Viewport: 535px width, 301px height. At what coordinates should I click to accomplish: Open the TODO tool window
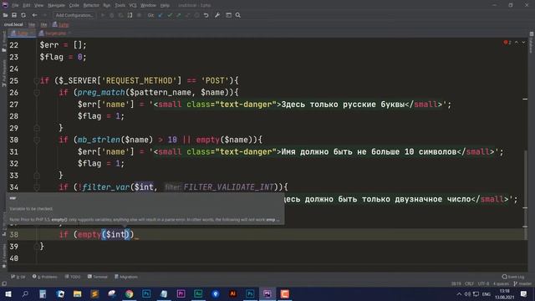click(x=73, y=277)
